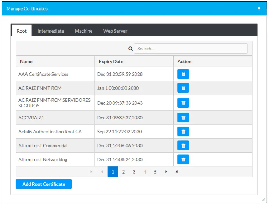The width and height of the screenshot is (268, 204).
Task: Delete the AAA Certificate Services certificate
Action: [x=183, y=74]
